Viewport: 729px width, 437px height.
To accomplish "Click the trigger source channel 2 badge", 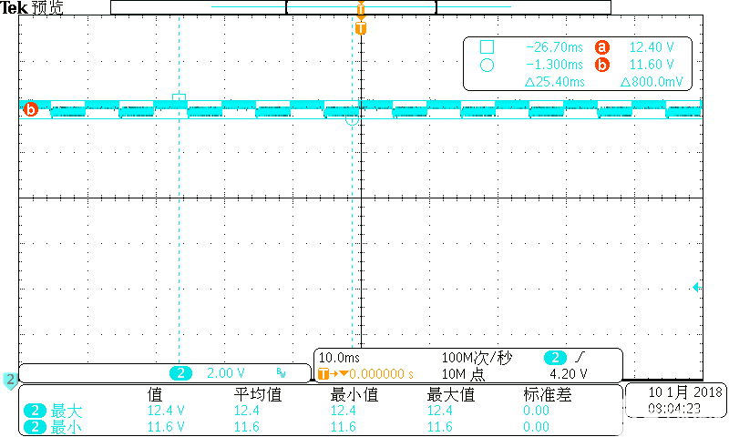I will [555, 358].
